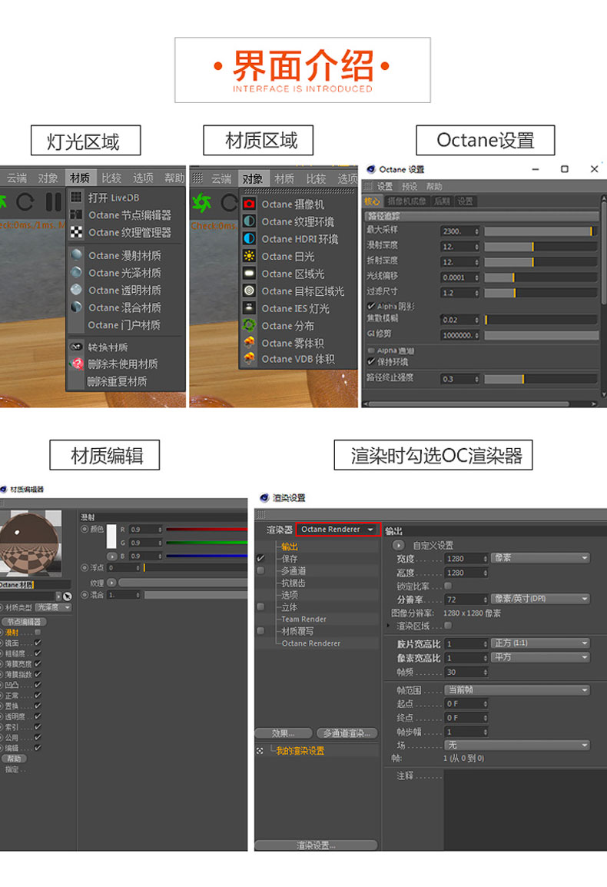The height and width of the screenshot is (887, 607).
Task: Enable the 立体 checkbox in render settings
Action: click(x=260, y=607)
